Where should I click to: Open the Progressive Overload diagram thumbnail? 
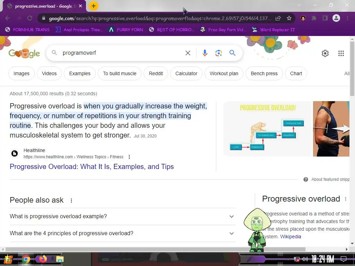click(268, 129)
